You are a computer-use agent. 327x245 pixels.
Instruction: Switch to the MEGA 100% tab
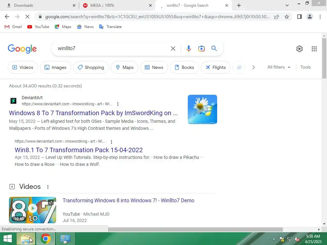117,5
